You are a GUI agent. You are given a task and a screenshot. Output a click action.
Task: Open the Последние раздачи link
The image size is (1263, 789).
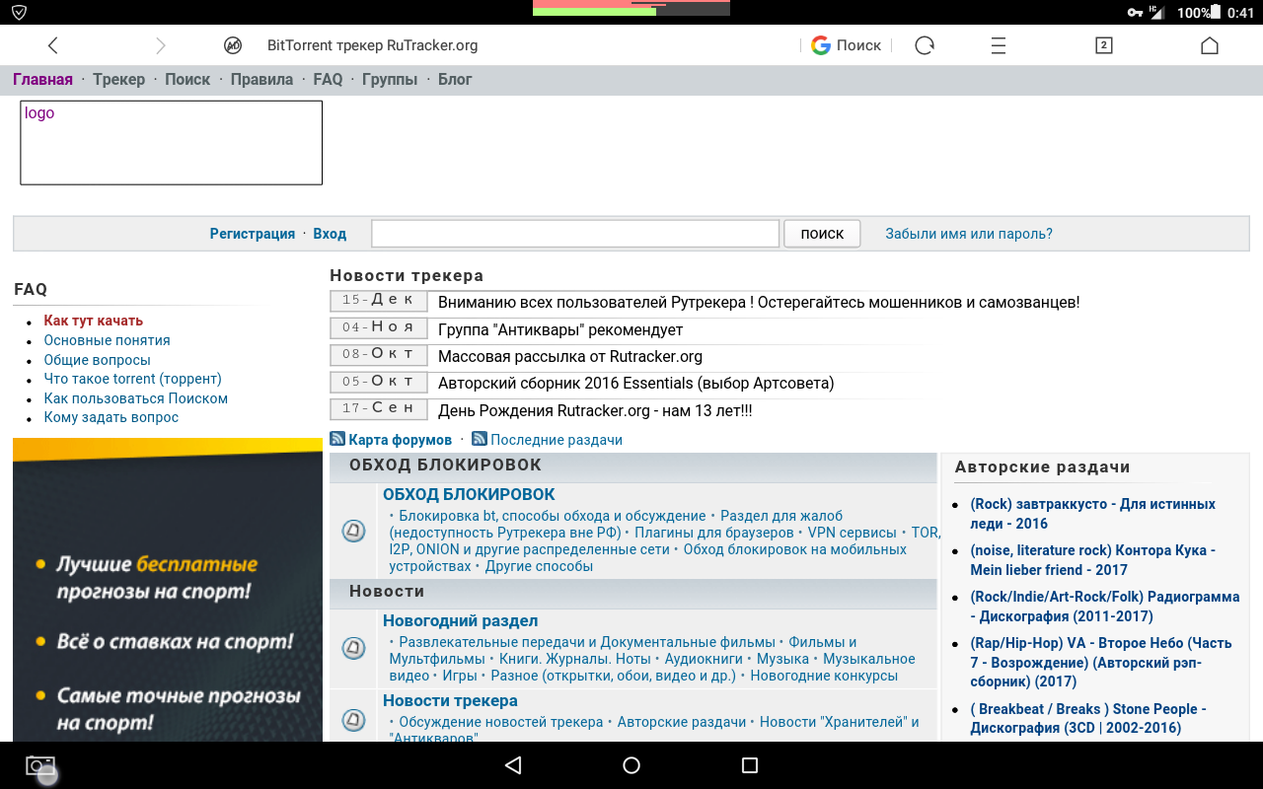pyautogui.click(x=557, y=440)
